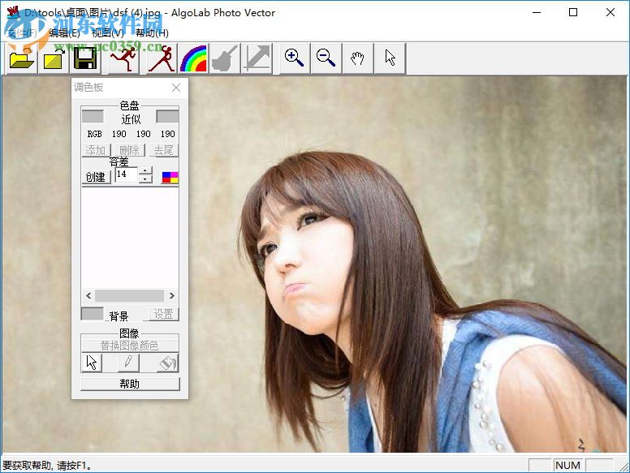Select the pencil tool in 图像 section
Screen dimensions: 630x473
point(129,363)
